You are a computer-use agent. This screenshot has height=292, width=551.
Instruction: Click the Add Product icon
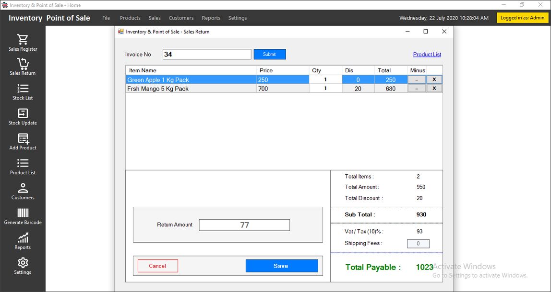point(23,141)
